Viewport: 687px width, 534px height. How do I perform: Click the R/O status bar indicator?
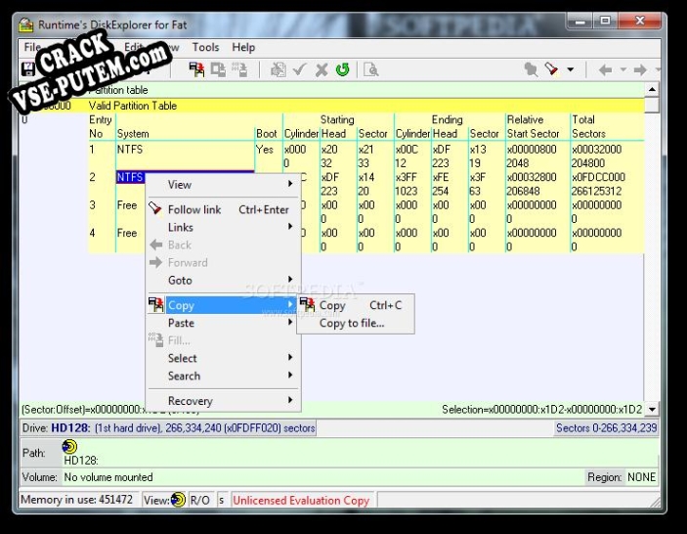[x=199, y=500]
